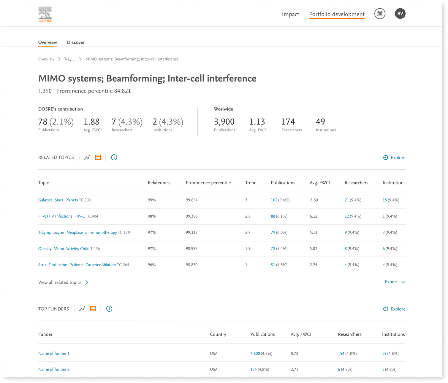448x383 pixels.
Task: Show Top Funders info icon
Action: click(x=109, y=309)
